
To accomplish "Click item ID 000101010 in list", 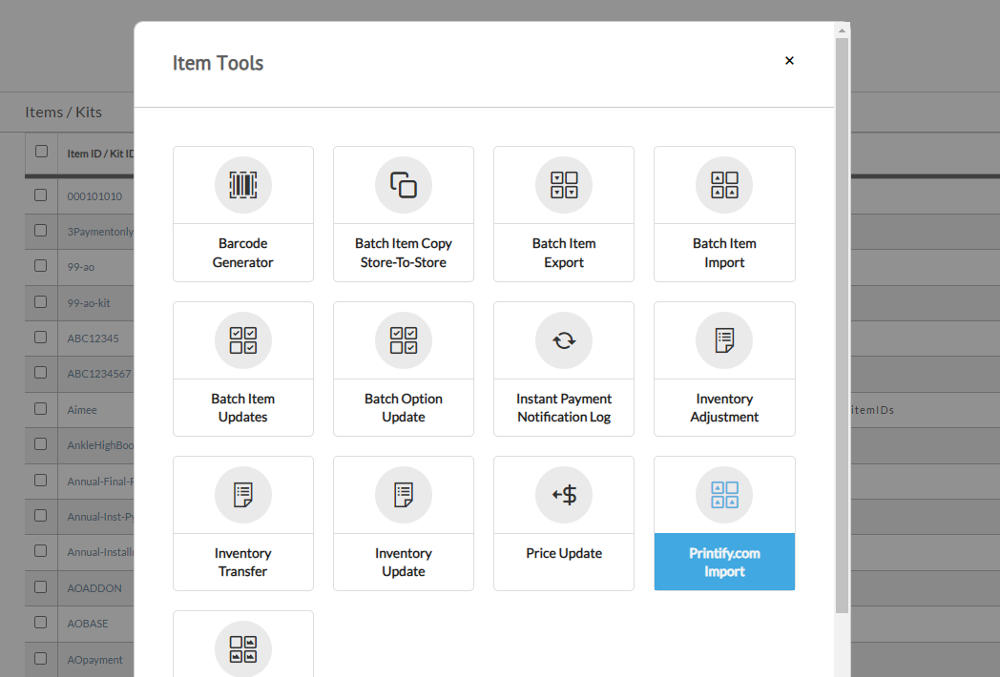I will tap(94, 196).
